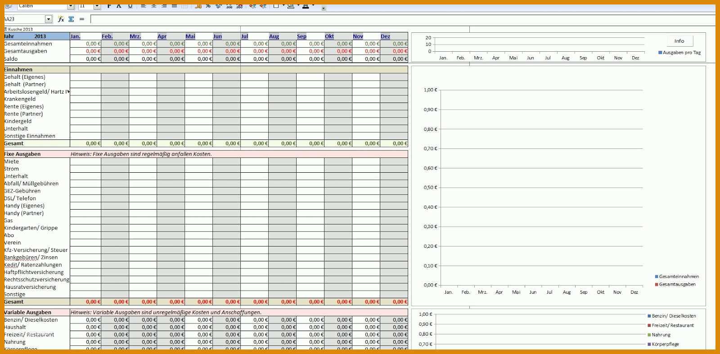The image size is (720, 354).
Task: Select the 'Gehalt (Eigenes)' row label
Action: click(x=25, y=77)
